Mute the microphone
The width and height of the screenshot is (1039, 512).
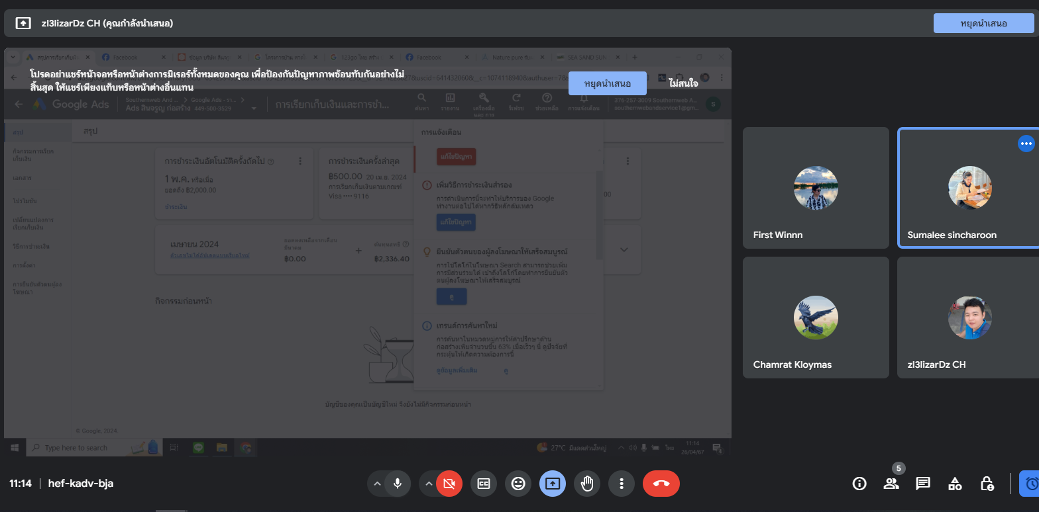398,484
